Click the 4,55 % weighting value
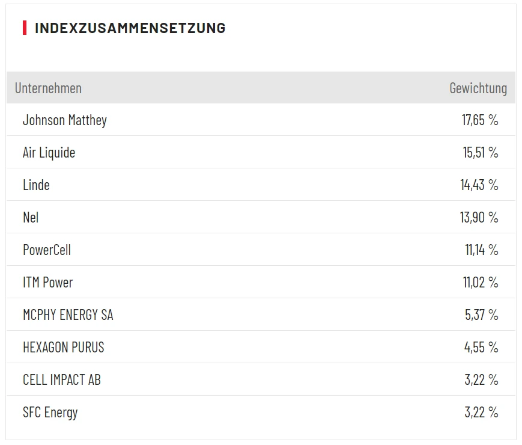 (481, 348)
